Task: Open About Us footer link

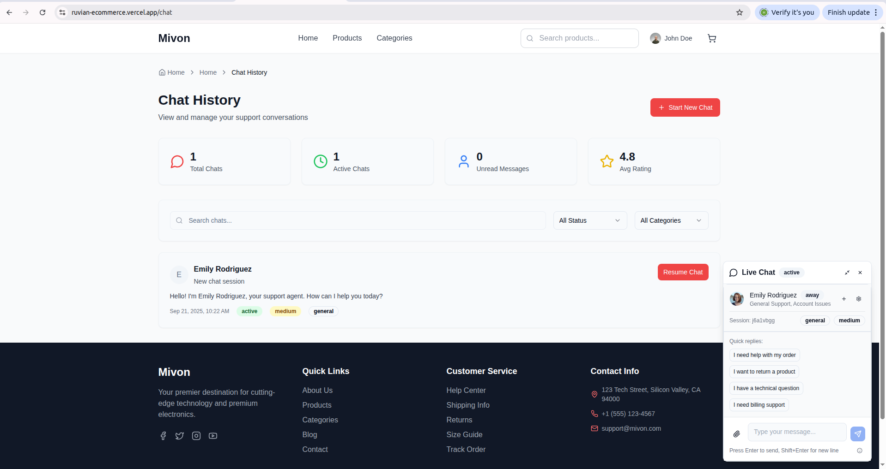Action: [317, 390]
